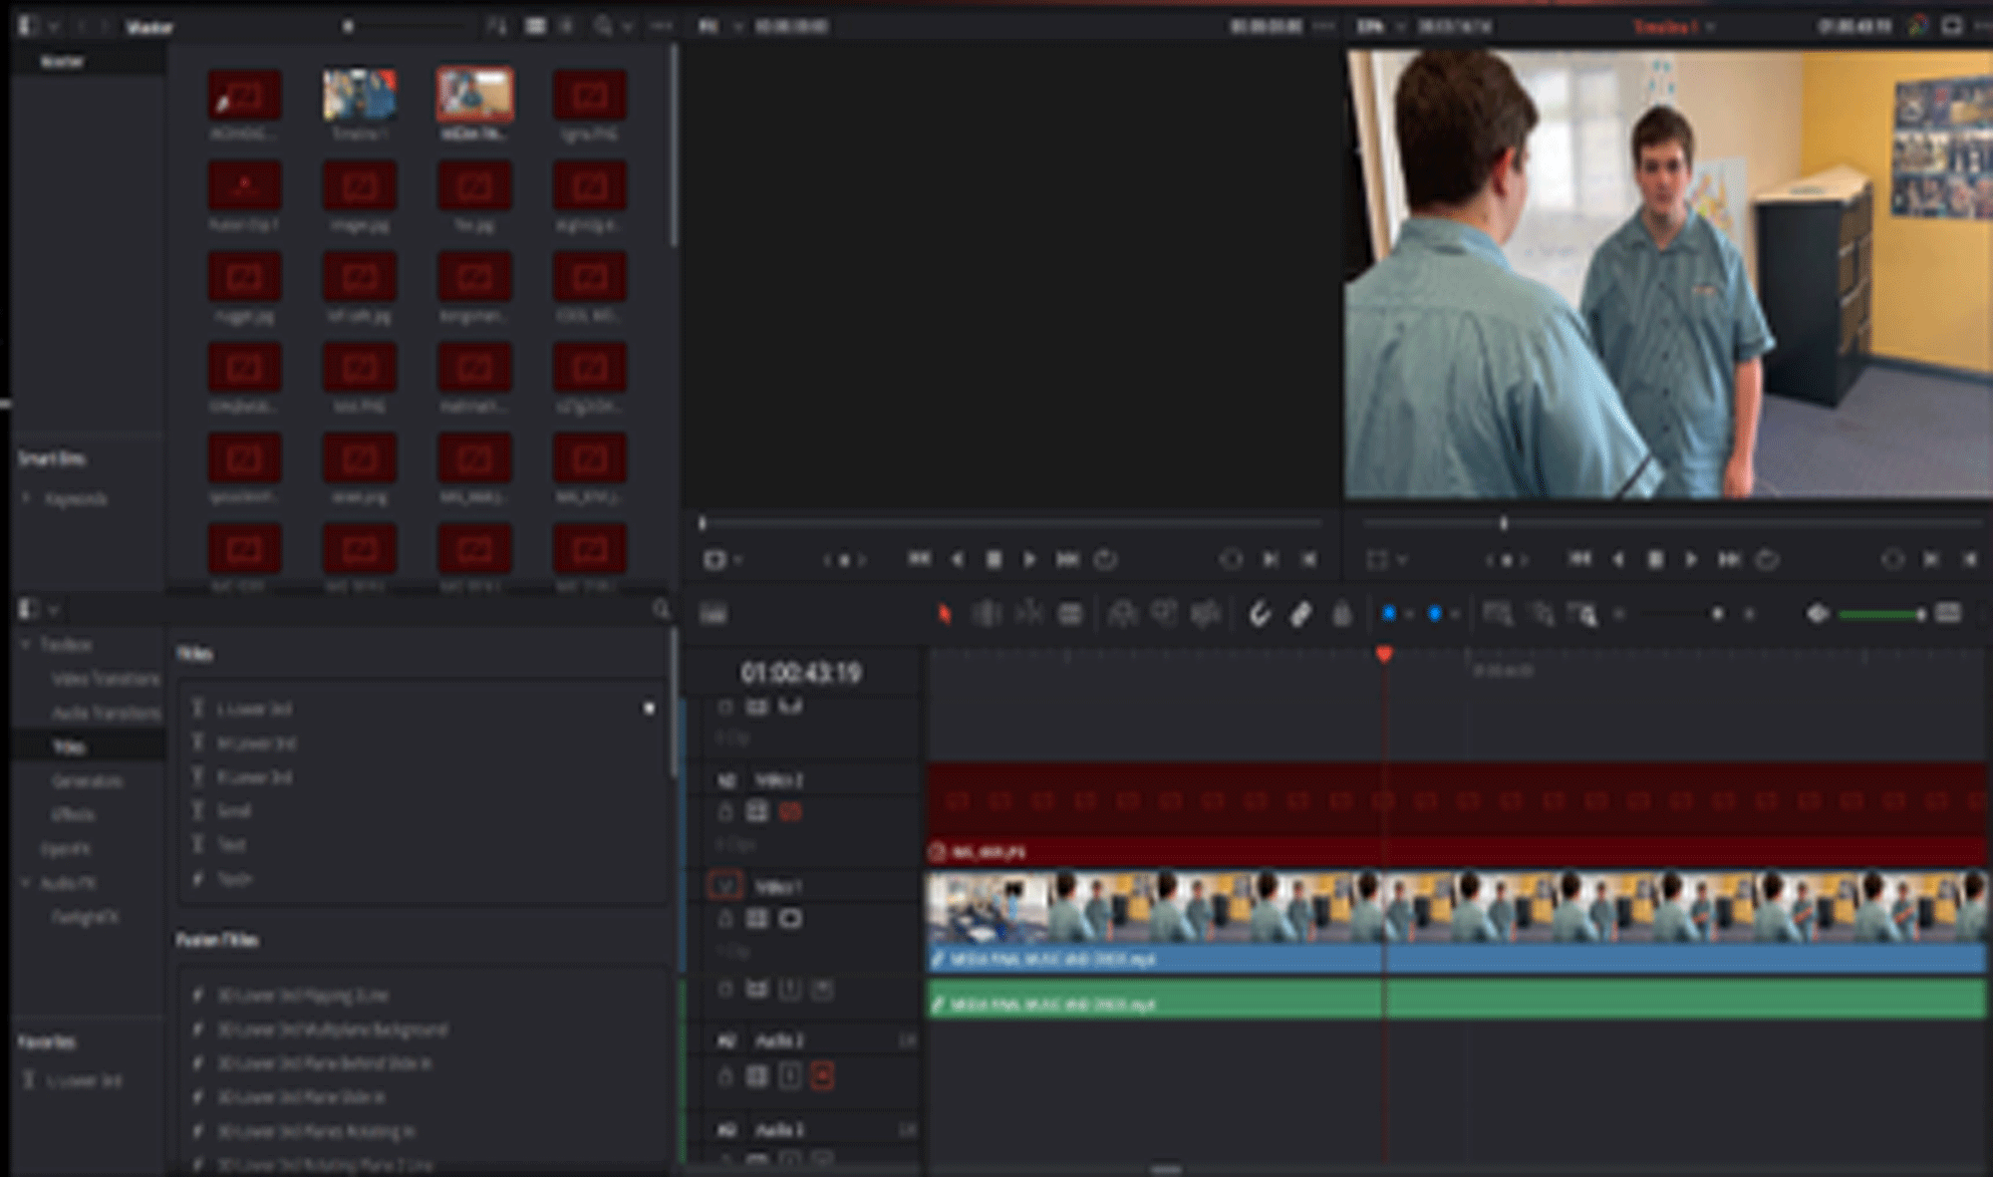Open the flag color dropdown arrow

pyautogui.click(x=1409, y=615)
